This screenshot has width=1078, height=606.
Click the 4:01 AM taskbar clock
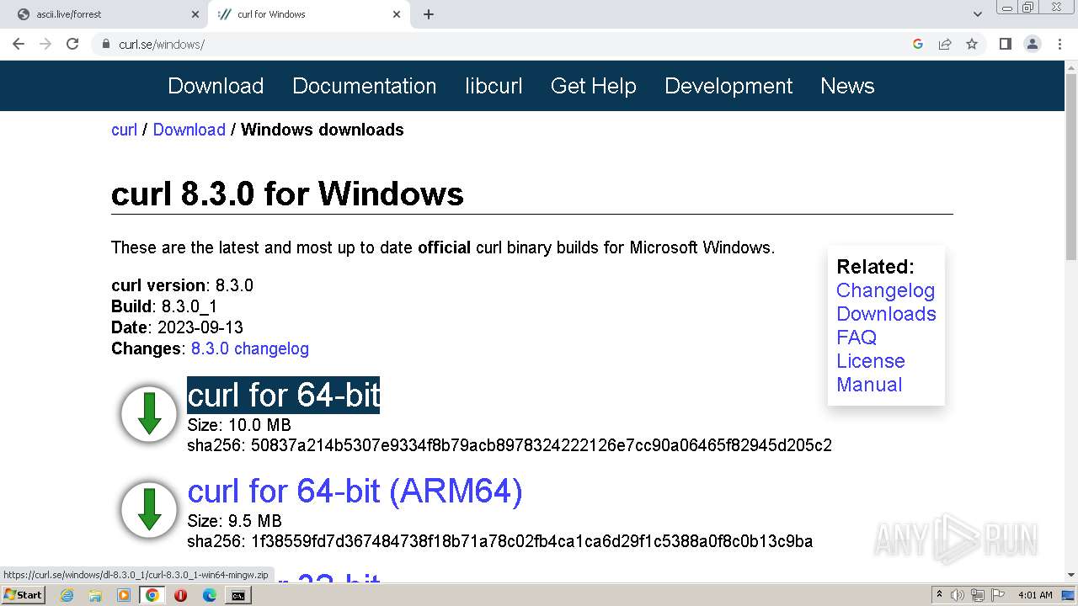(1035, 595)
